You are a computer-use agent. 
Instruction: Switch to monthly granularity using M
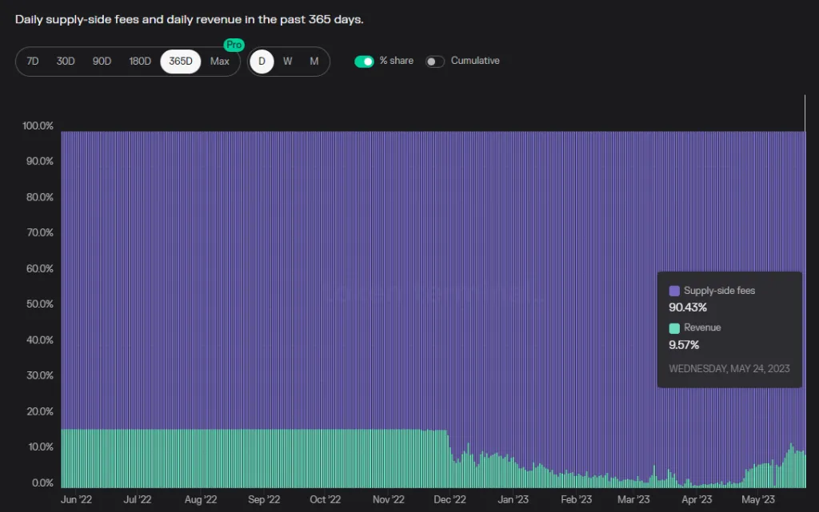click(x=314, y=61)
